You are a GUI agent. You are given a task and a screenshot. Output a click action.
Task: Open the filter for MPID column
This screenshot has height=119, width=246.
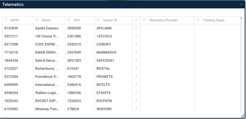click(x=6, y=20)
